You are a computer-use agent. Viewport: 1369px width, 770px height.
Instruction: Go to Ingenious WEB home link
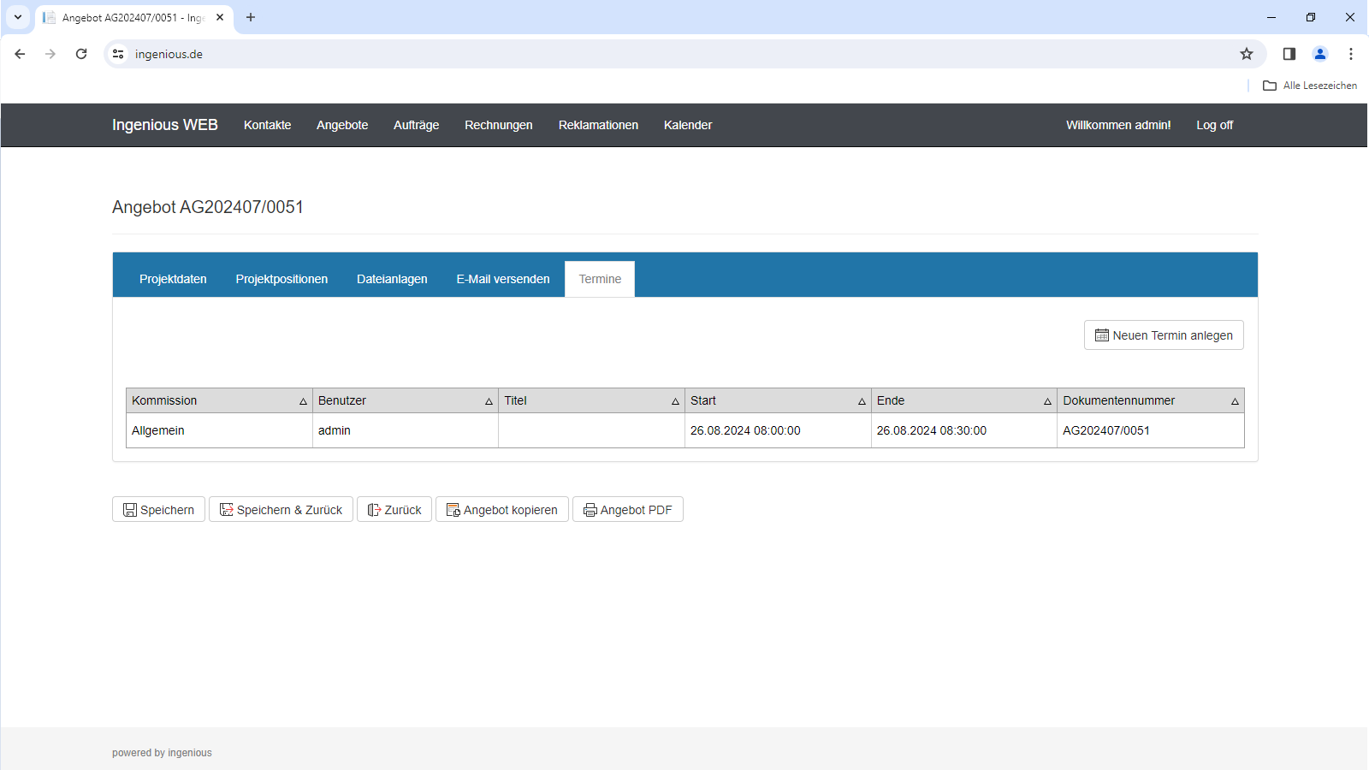coord(165,125)
